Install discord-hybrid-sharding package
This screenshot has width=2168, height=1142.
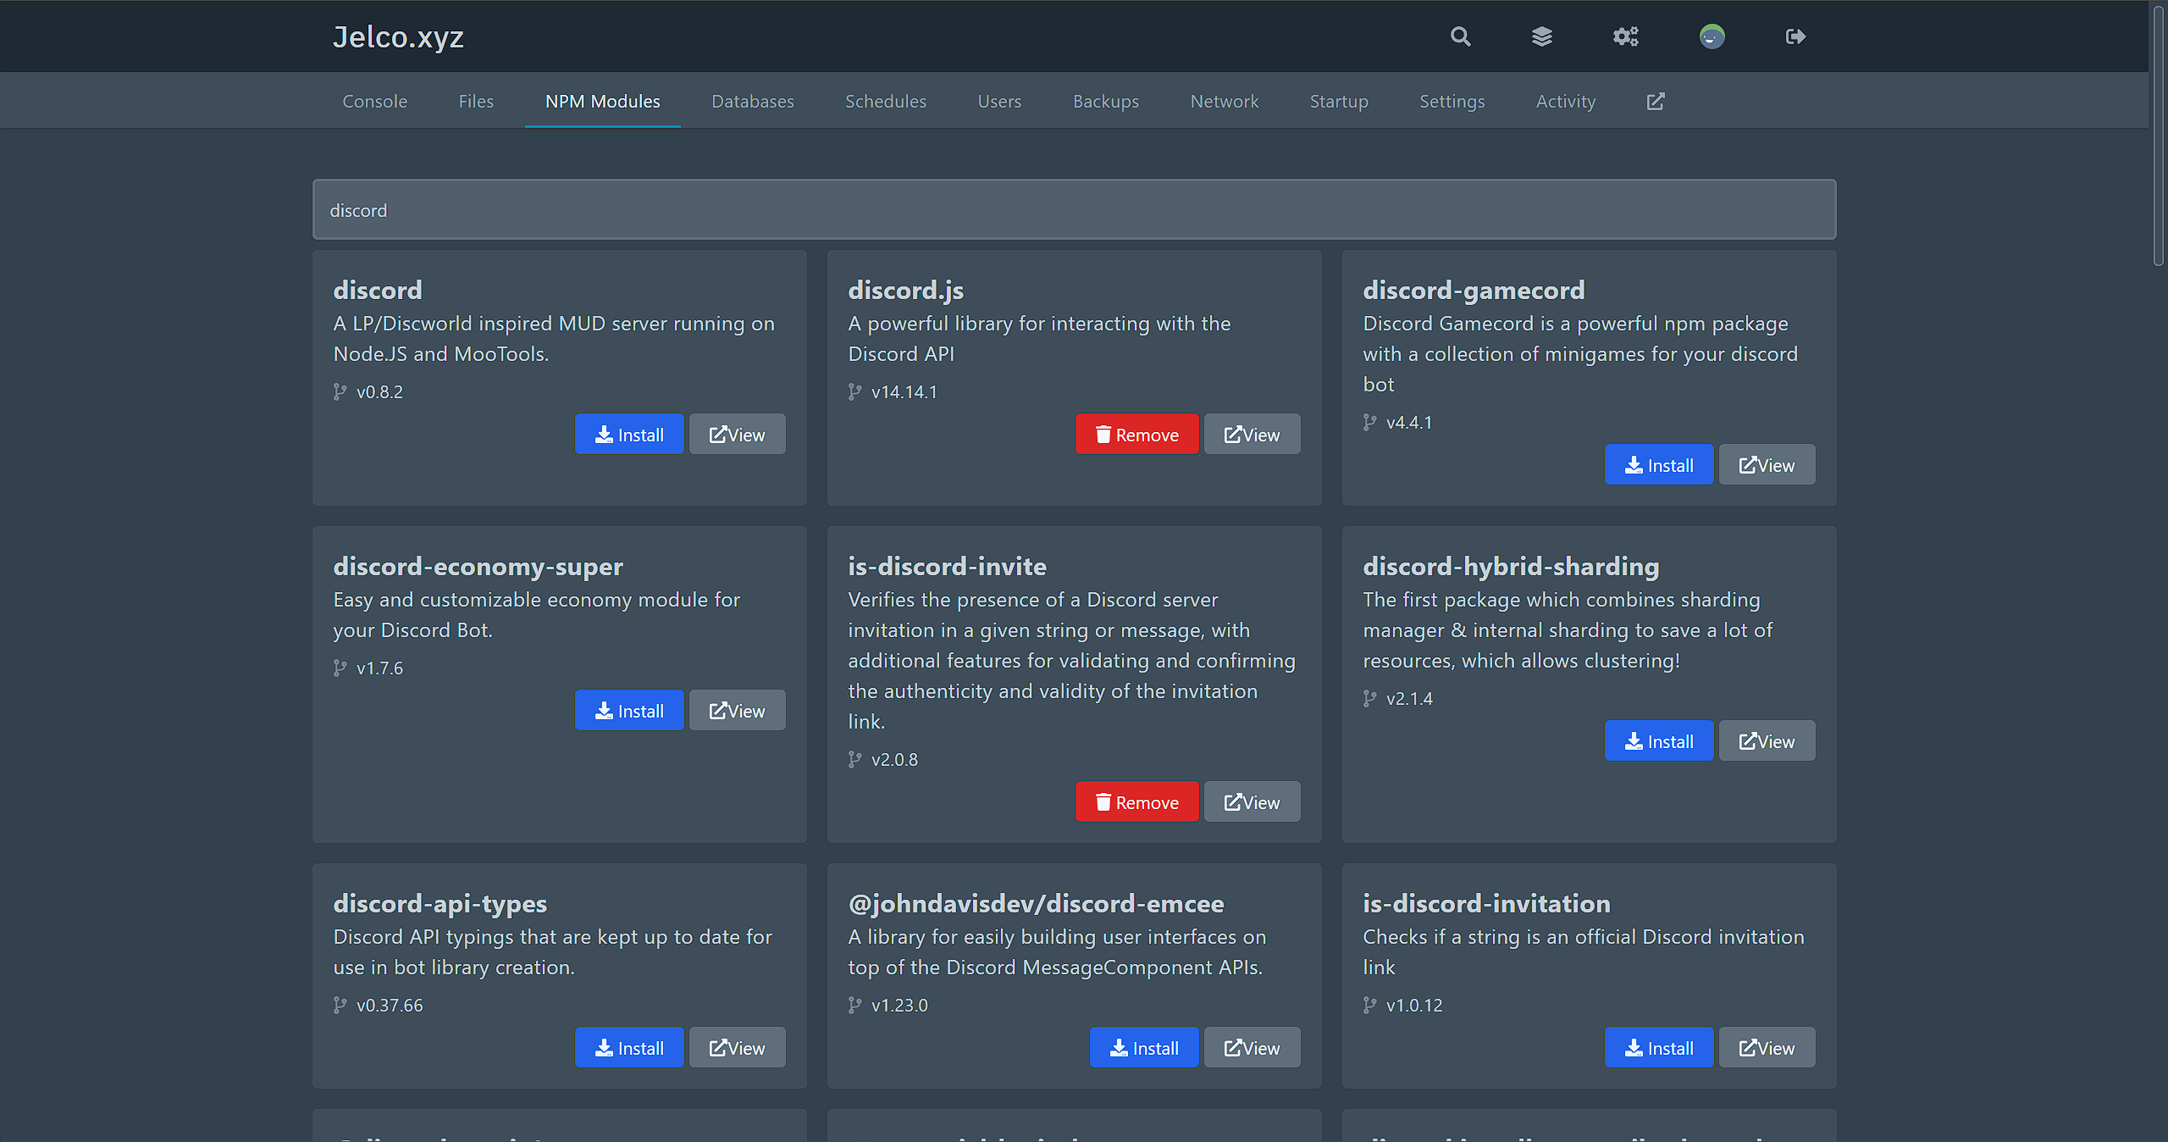[1659, 740]
